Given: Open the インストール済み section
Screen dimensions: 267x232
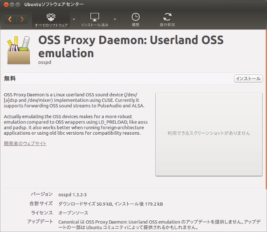Looking at the screenshot, I should (x=95, y=20).
